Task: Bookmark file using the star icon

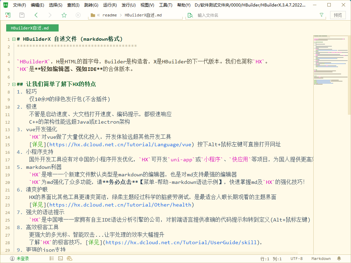Action: [64, 15]
